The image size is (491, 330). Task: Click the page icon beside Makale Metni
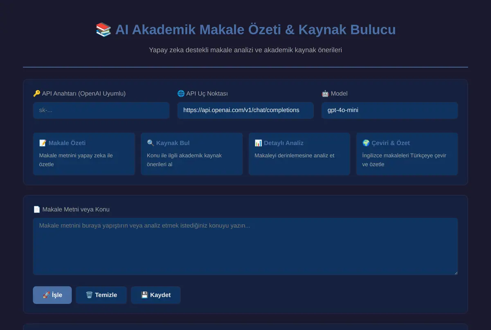(37, 209)
